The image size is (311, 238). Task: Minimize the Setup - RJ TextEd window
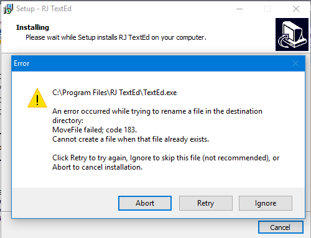click(239, 9)
